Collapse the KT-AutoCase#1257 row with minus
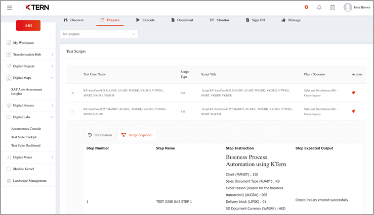 point(73,112)
